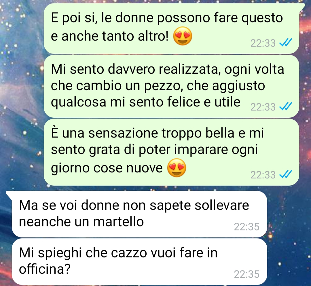Tap the word 'martello' in received message

pyautogui.click(x=118, y=222)
